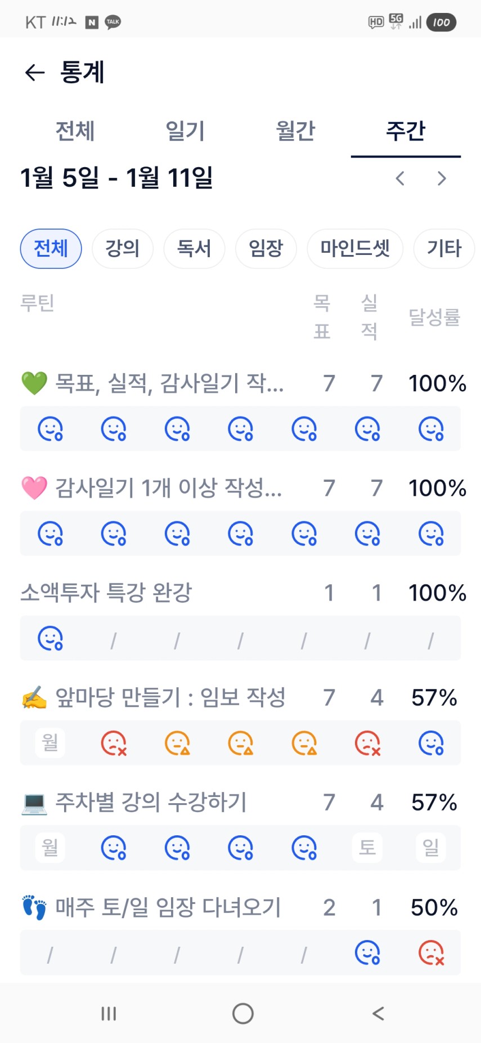Tap first red failed face in 앞마당 만들기 row
This screenshot has width=481, height=1043.
tap(114, 743)
